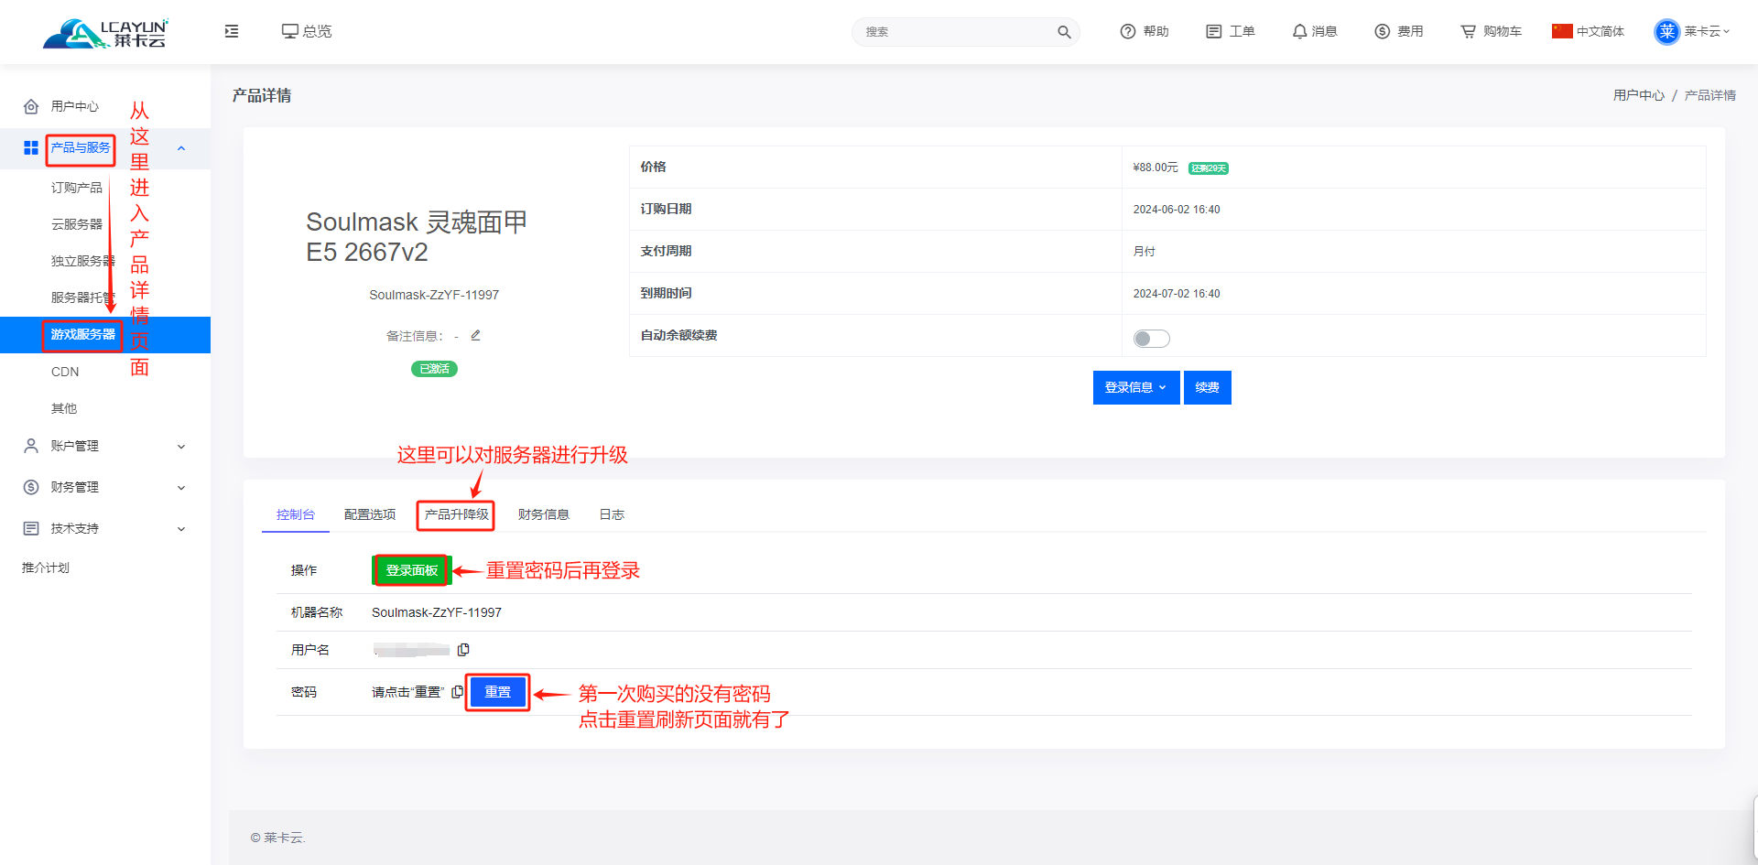Switch to the 财务信息 tab
This screenshot has width=1758, height=865.
tap(544, 514)
